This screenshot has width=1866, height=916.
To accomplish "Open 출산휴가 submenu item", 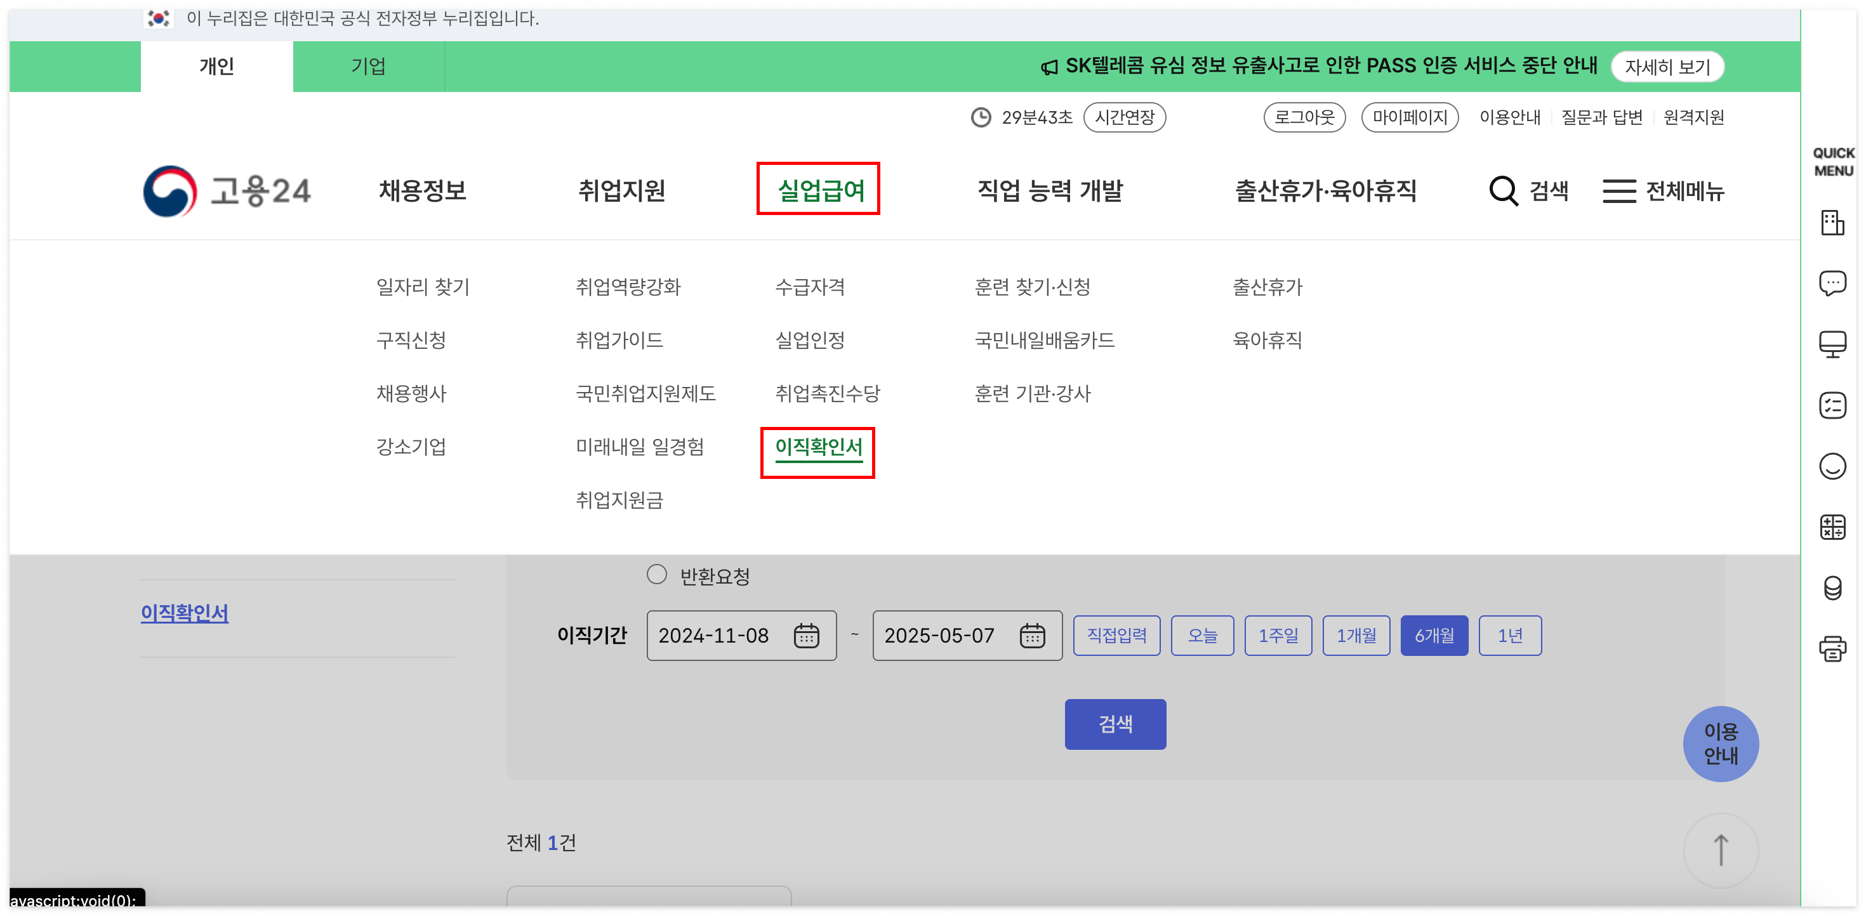I will click(x=1267, y=287).
